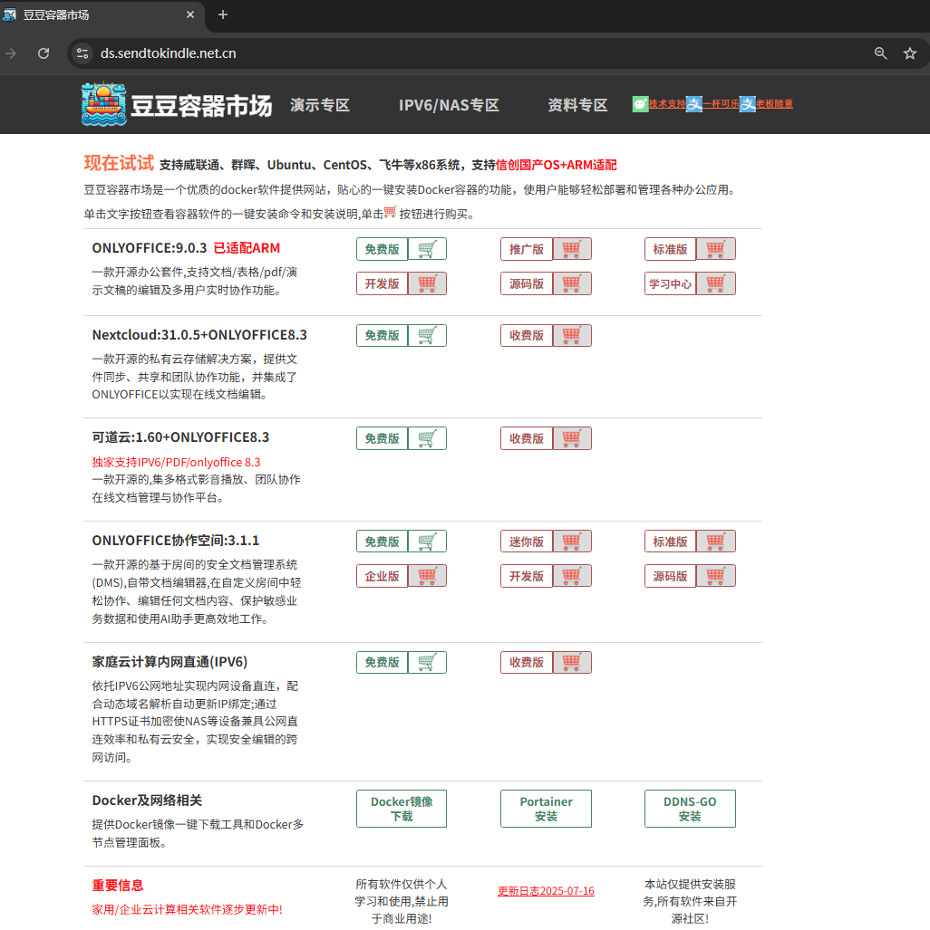Click the 现在试试 heading

click(119, 162)
